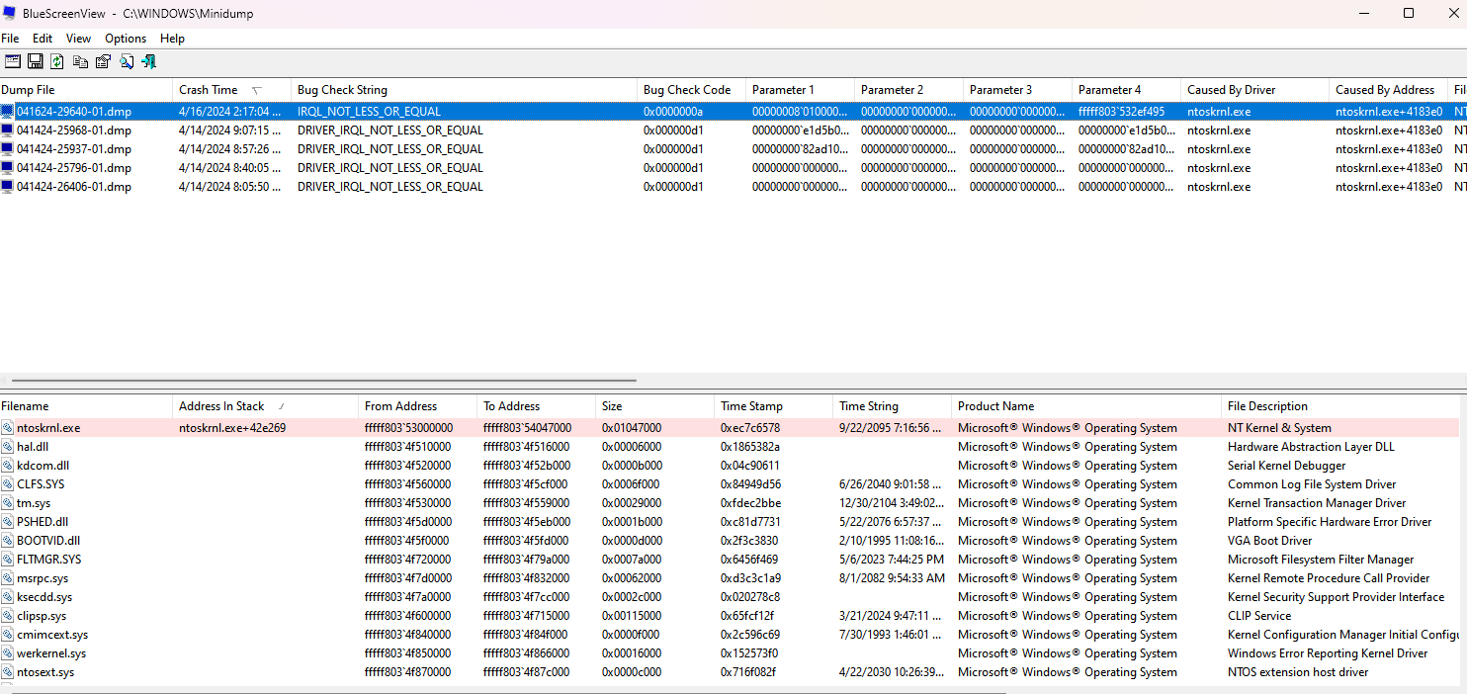
Task: Click the Find toolbar icon
Action: pyautogui.click(x=127, y=61)
